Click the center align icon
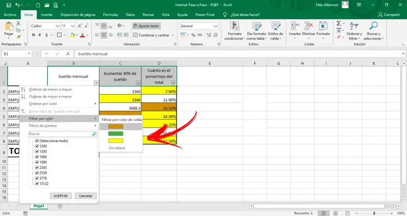This screenshot has height=216, width=407. click(x=104, y=35)
